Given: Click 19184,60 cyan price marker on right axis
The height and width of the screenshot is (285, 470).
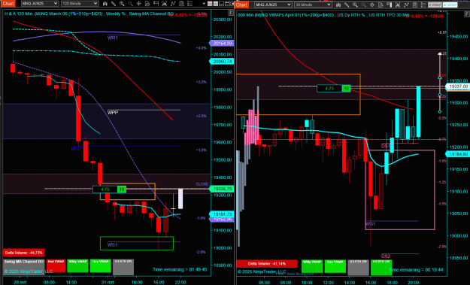Looking at the screenshot, I should [x=457, y=154].
